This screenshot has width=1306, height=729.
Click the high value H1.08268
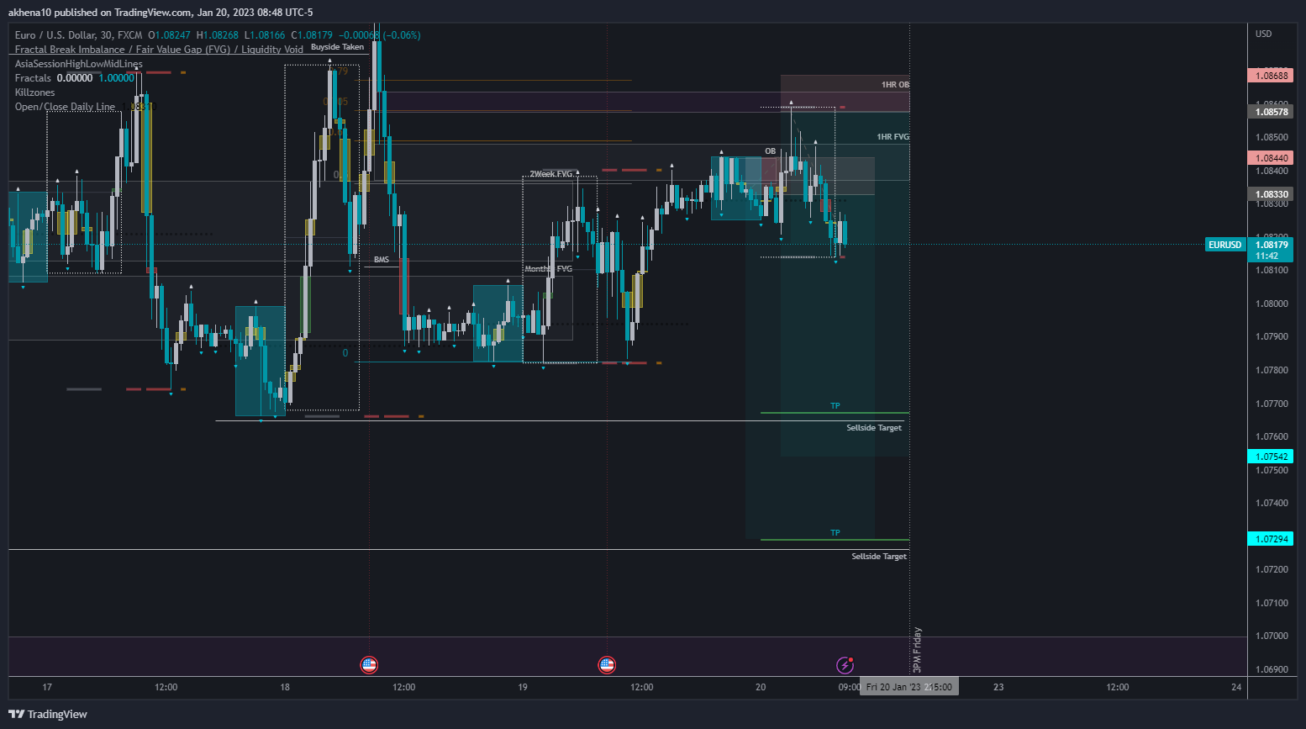click(x=218, y=35)
